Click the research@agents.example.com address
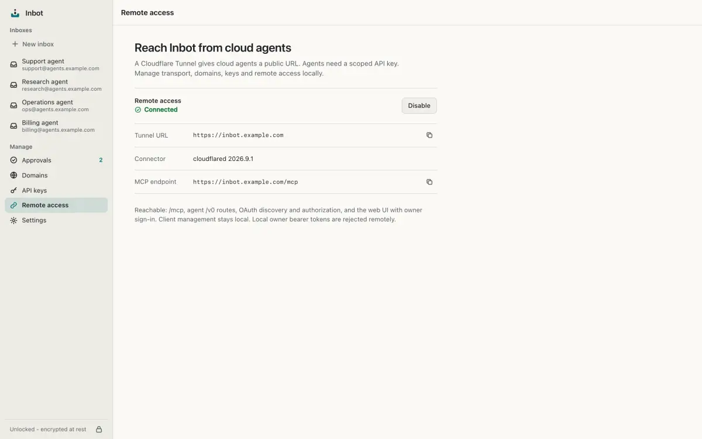The width and height of the screenshot is (702, 439). click(x=62, y=89)
